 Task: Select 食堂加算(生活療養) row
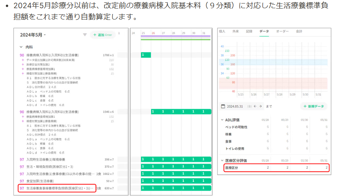click(x=67, y=181)
